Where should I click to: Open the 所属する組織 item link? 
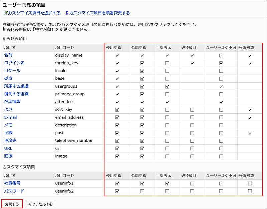(16, 86)
